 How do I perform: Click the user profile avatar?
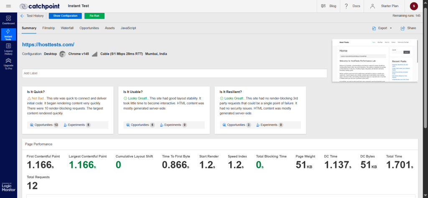click(x=414, y=6)
